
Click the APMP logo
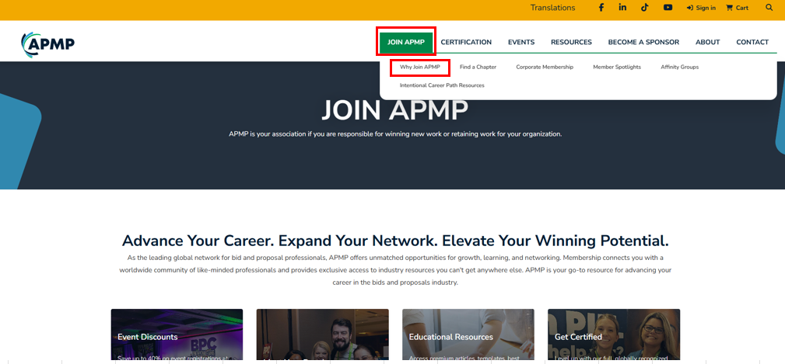pyautogui.click(x=48, y=44)
